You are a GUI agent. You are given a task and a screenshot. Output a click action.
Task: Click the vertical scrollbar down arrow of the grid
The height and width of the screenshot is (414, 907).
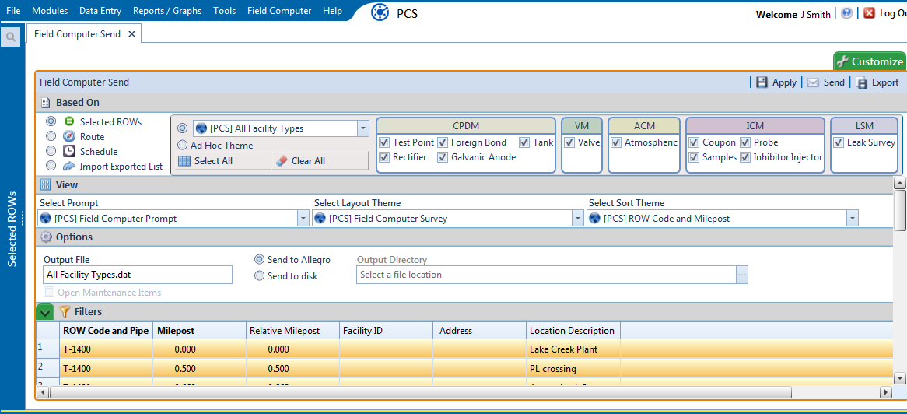click(899, 377)
